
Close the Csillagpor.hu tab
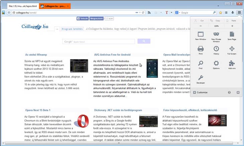click(68, 6)
